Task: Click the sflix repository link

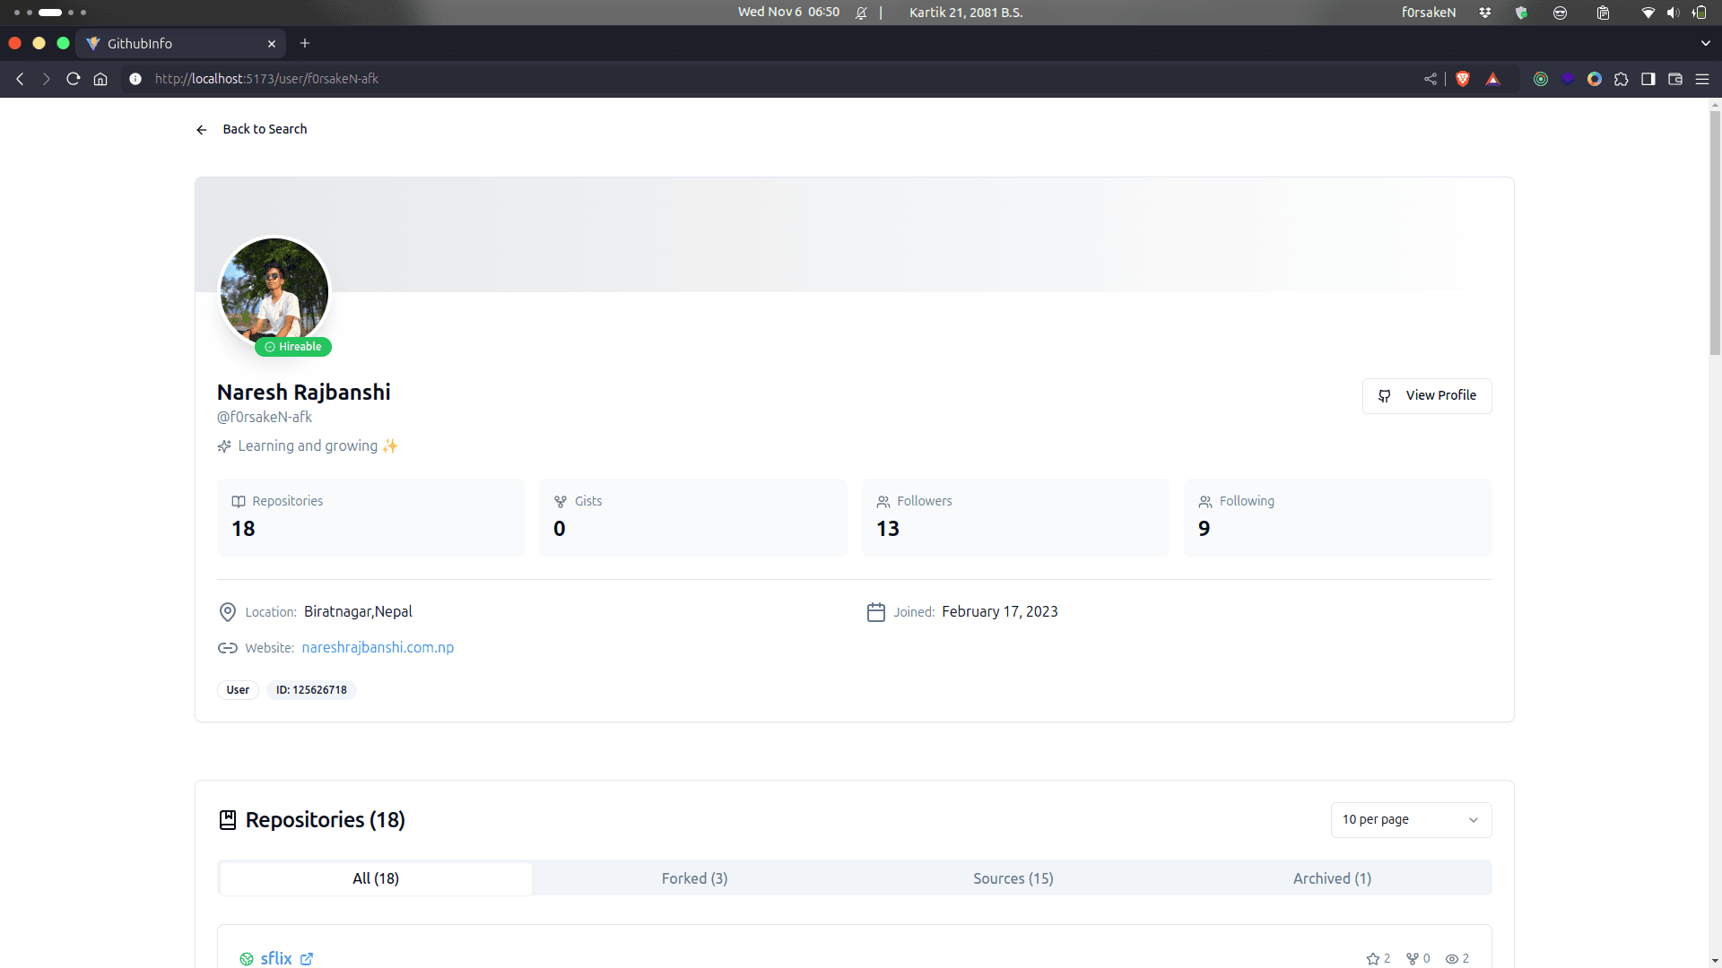Action: click(275, 957)
